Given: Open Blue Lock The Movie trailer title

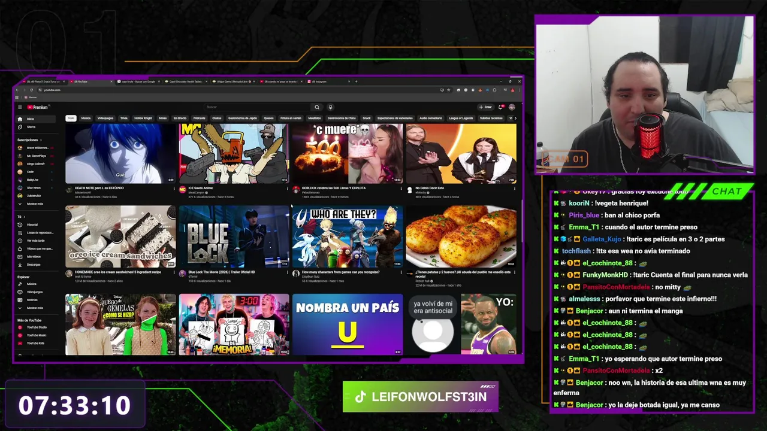Looking at the screenshot, I should pos(222,272).
